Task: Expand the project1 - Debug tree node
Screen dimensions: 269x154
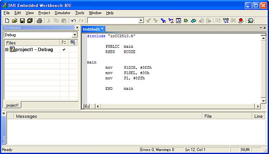Action: pos(7,49)
